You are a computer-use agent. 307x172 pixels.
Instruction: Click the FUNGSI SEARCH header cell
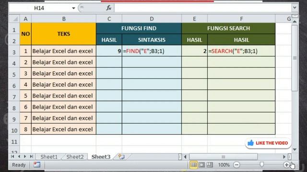click(x=228, y=28)
